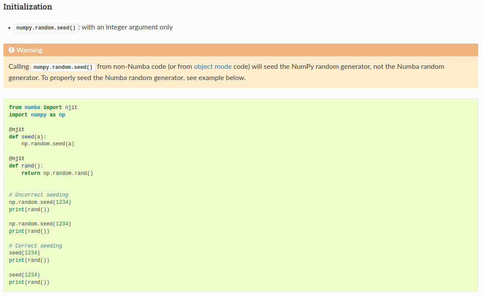The image size is (483, 296).
Task: Click first 'seed(1234)' under Correct seeding
Action: [24, 253]
